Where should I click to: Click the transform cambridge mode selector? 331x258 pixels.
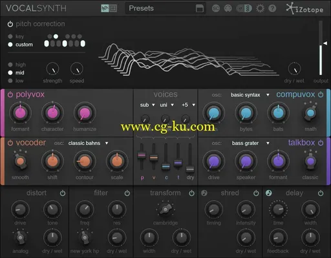tap(165, 209)
